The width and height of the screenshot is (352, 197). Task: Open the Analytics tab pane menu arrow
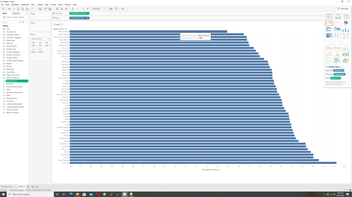(x=27, y=13)
